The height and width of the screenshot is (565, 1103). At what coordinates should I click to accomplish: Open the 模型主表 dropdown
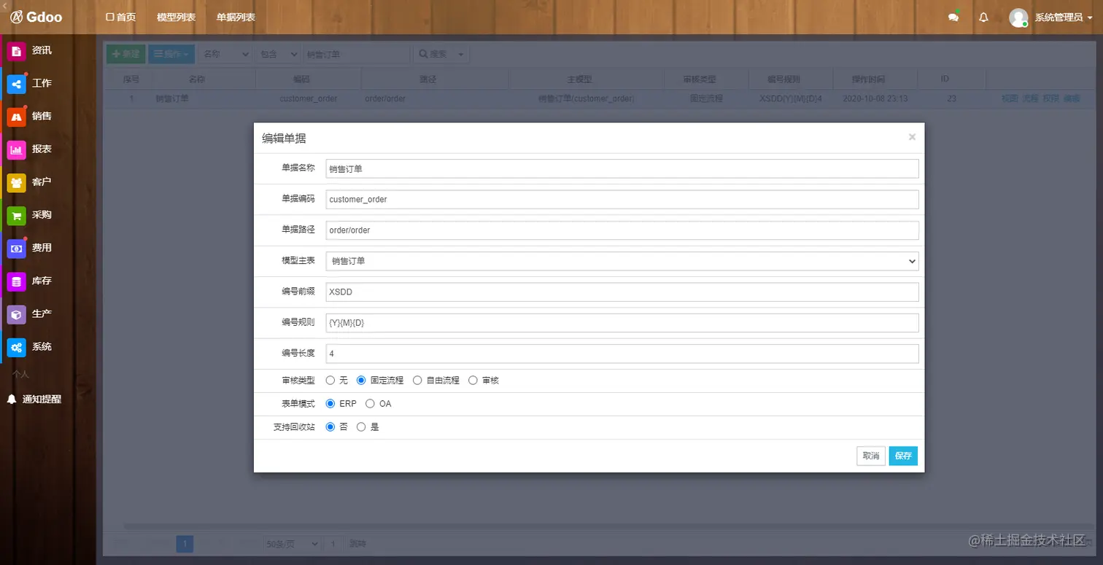(622, 261)
